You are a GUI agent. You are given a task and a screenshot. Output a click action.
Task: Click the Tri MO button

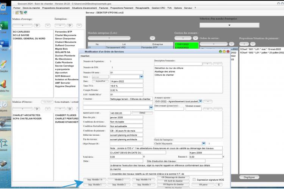47,102
